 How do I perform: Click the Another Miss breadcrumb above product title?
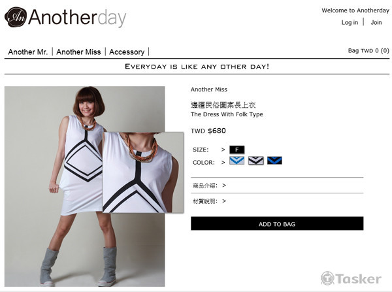pos(209,89)
